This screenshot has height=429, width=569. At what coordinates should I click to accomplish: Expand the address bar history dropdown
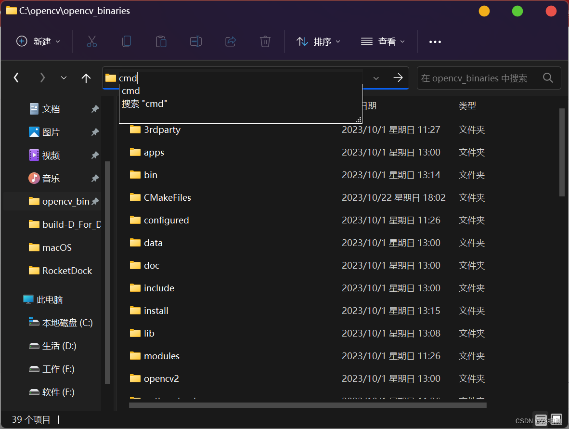pos(375,78)
